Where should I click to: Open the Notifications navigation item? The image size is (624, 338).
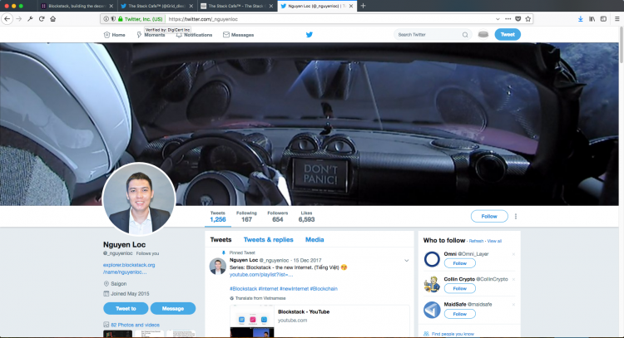point(194,35)
